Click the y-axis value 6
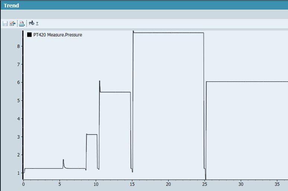The width and height of the screenshot is (288, 191). [19, 82]
